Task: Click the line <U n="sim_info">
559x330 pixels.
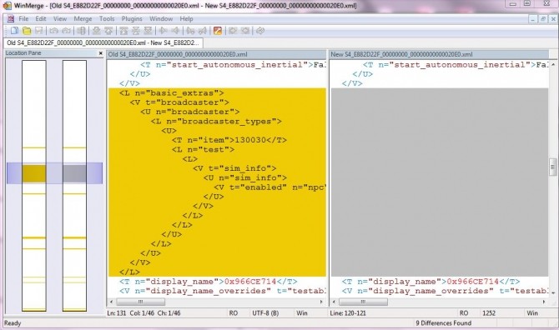Action: [x=245, y=177]
